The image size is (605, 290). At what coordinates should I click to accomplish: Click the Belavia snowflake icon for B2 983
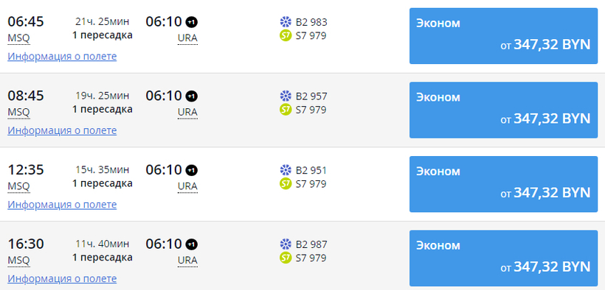point(286,22)
